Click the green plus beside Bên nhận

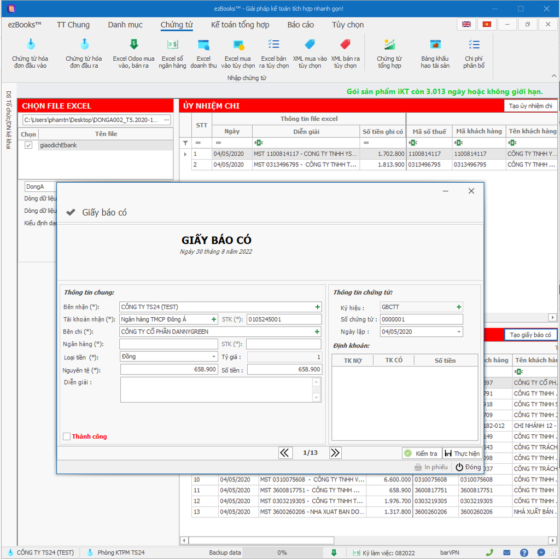[317, 307]
